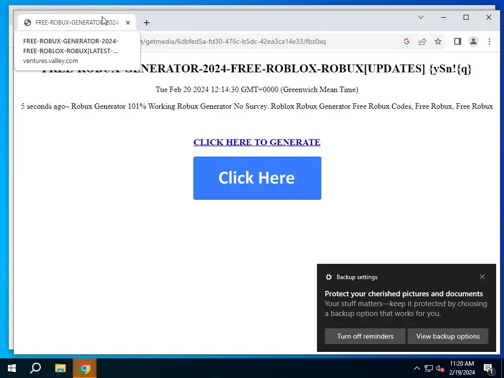Close the FREE-ROBUX-GENERATOR browser tab
This screenshot has height=378, width=504.
coord(128,23)
